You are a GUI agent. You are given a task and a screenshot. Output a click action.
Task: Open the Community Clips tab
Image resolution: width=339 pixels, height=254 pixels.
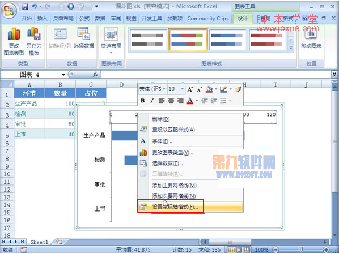[x=208, y=19]
